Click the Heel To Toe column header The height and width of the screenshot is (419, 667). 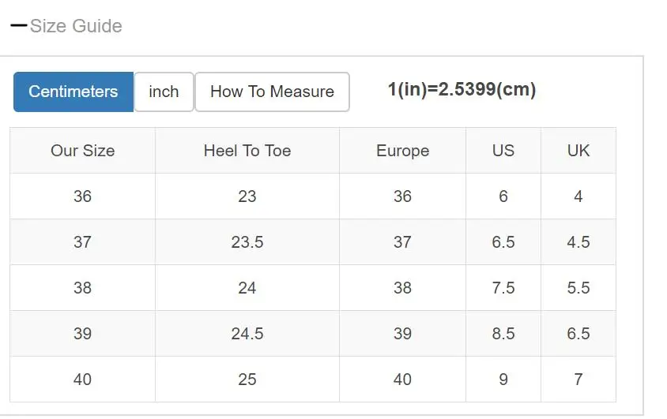247,151
